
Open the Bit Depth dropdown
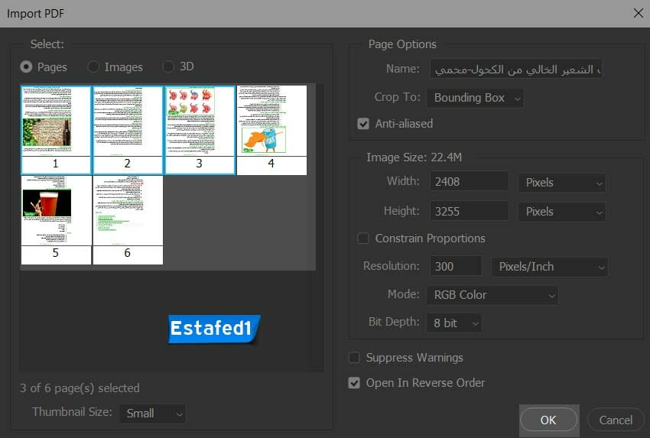click(454, 323)
